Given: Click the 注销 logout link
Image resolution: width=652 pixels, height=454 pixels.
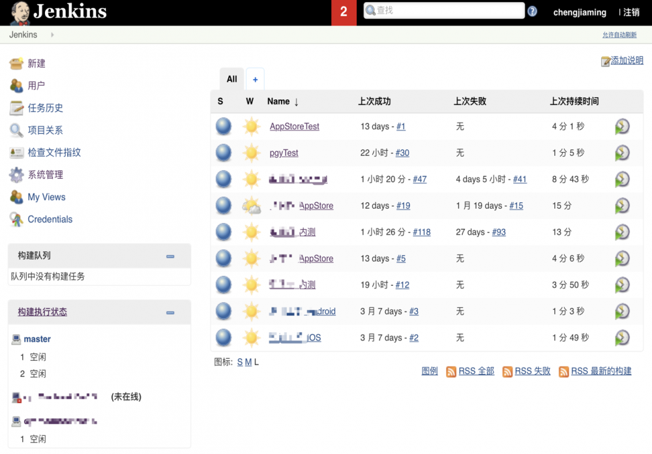Looking at the screenshot, I should click(x=631, y=12).
